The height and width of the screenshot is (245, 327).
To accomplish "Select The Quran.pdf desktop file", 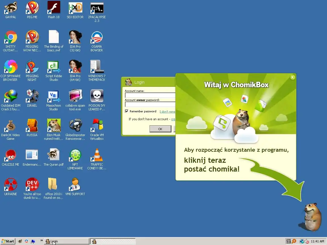I will pos(54,157).
